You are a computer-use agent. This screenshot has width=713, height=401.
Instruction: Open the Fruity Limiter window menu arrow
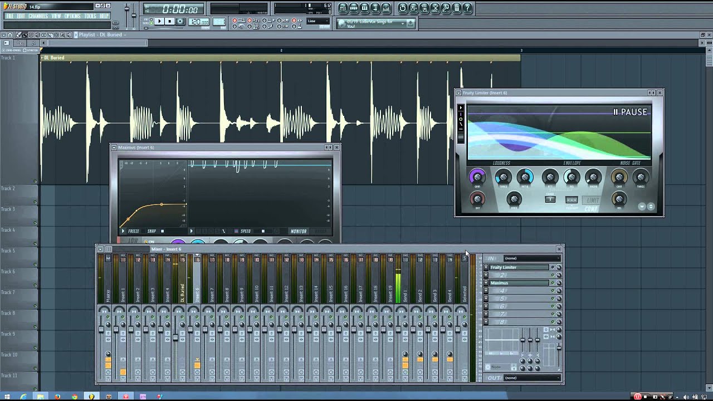(458, 92)
